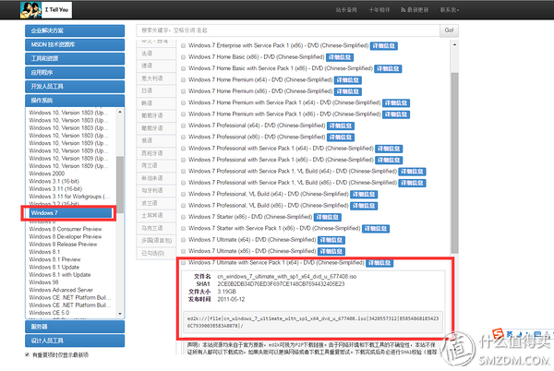Open the 联系我 dropdown menu
This screenshot has height=371, width=554.
pos(450,10)
